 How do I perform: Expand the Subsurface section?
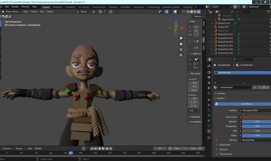tap(225, 144)
